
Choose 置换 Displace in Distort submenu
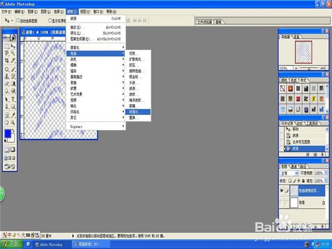138,118
